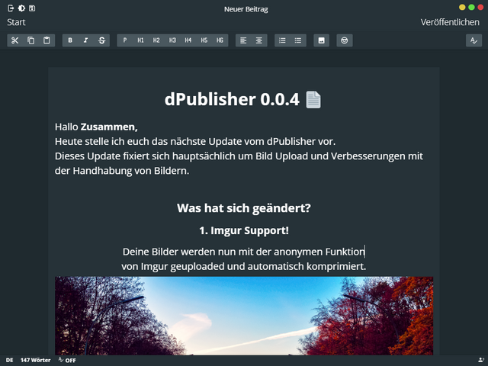488x366 pixels.
Task: Apply H6 heading style
Action: pos(220,40)
